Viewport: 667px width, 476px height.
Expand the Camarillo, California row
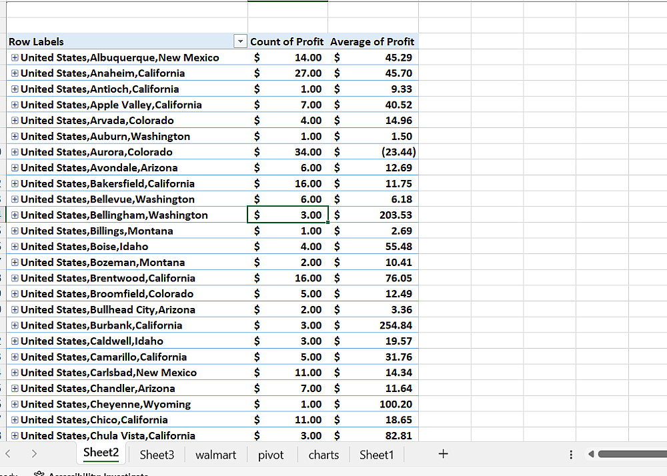click(15, 357)
